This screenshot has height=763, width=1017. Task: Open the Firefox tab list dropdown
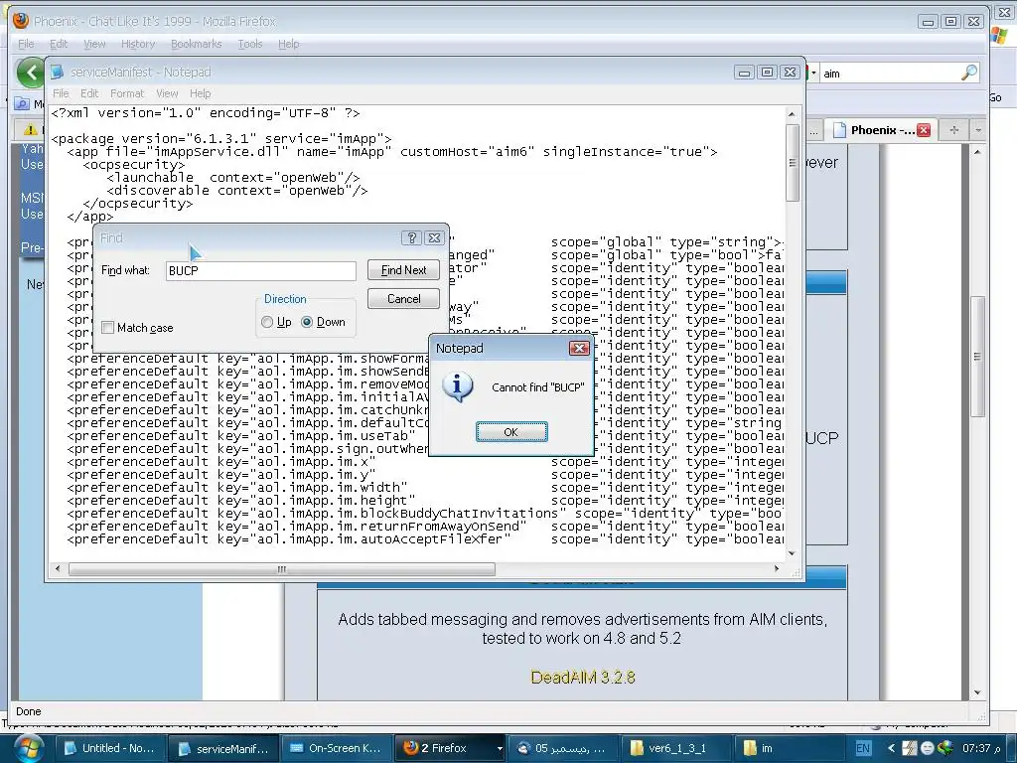(x=978, y=130)
